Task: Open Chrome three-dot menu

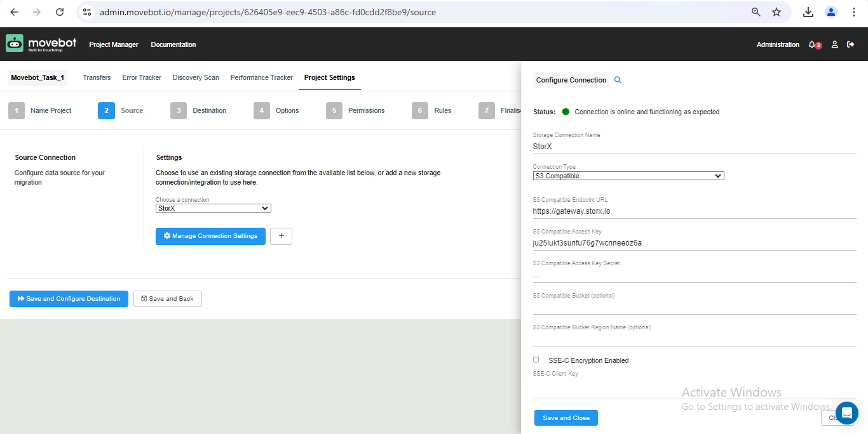Action: point(854,12)
